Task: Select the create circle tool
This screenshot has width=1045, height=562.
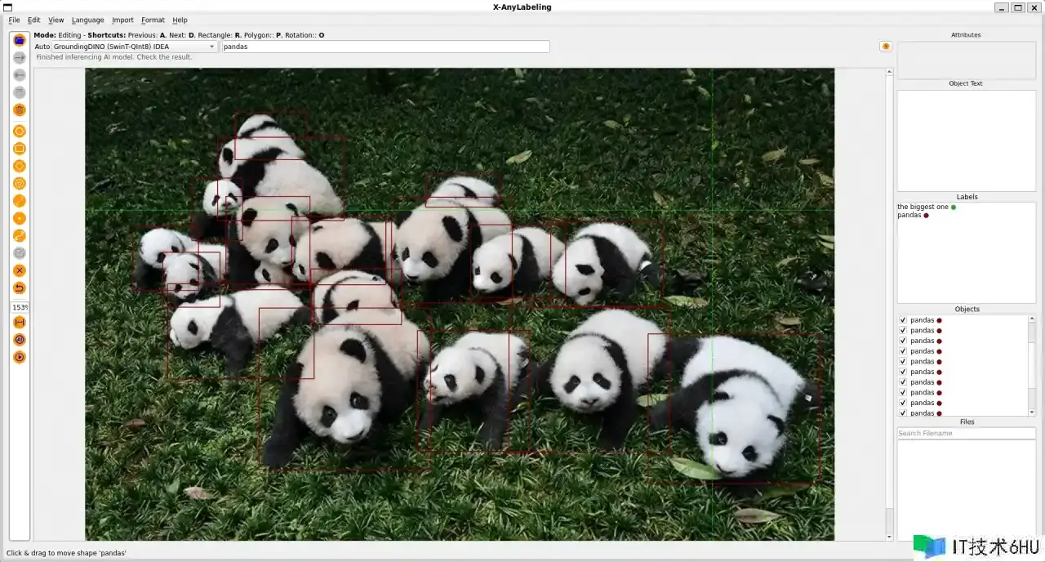Action: point(20,184)
